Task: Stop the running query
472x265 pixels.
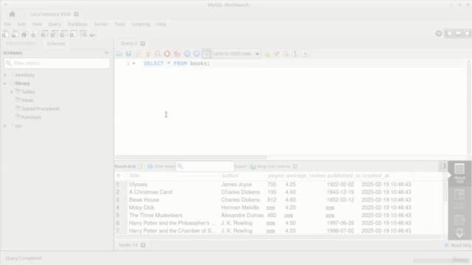Action: point(167,54)
